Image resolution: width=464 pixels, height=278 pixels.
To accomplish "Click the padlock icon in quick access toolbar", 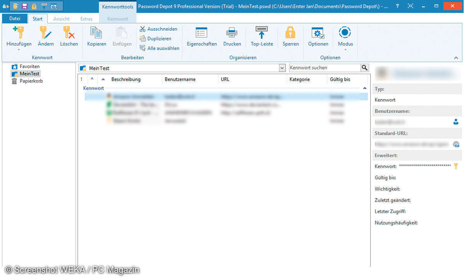I will tap(34, 6).
